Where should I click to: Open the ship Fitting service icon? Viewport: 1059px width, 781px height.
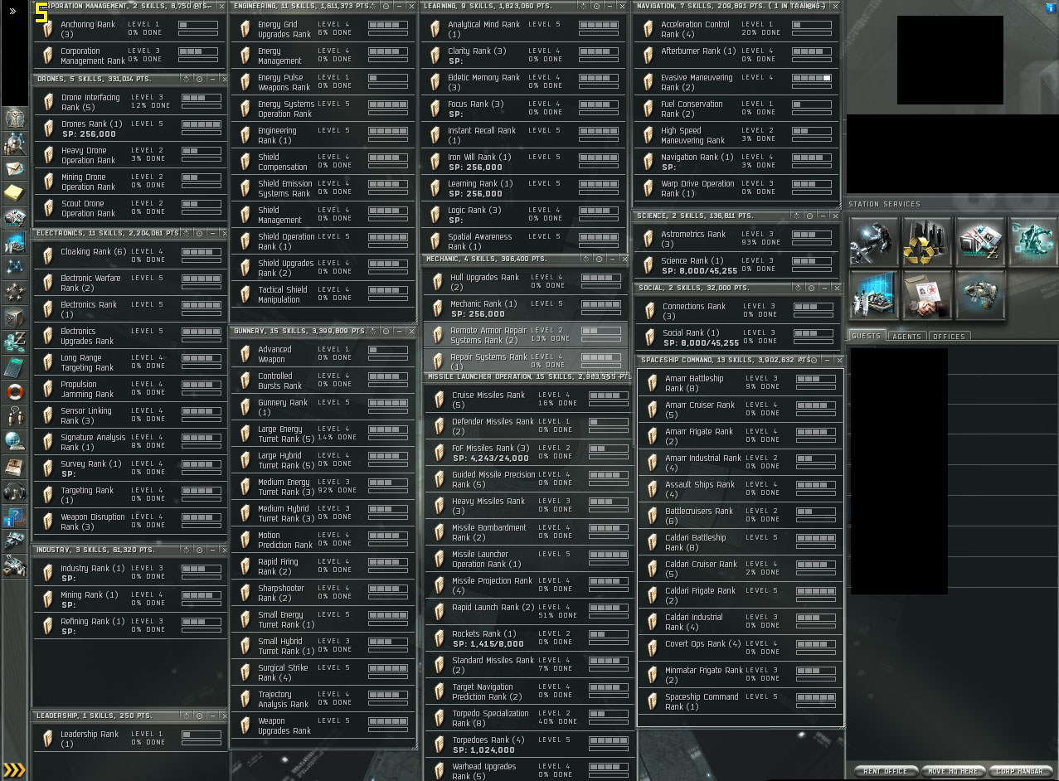[x=979, y=295]
